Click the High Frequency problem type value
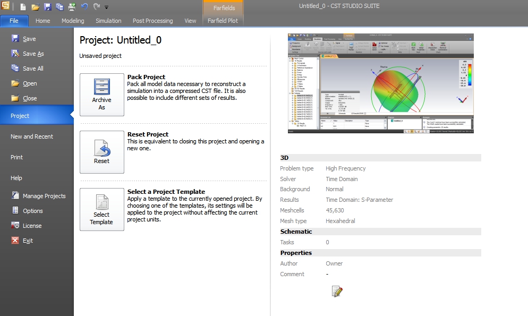This screenshot has height=316, width=528. click(345, 168)
